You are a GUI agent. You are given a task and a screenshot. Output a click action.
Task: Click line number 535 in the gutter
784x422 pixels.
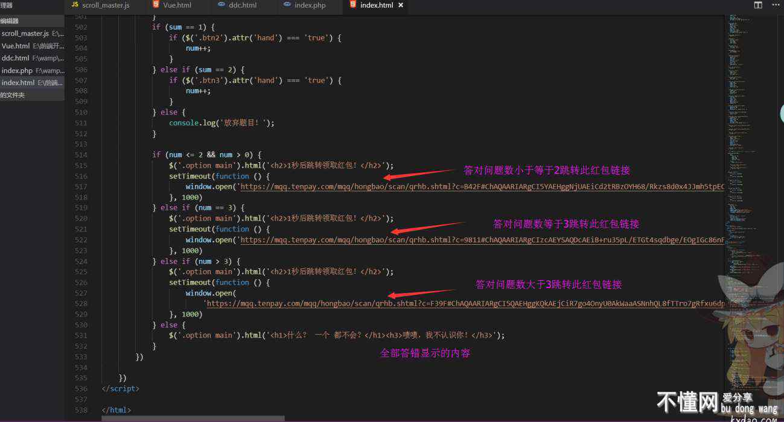[81, 379]
